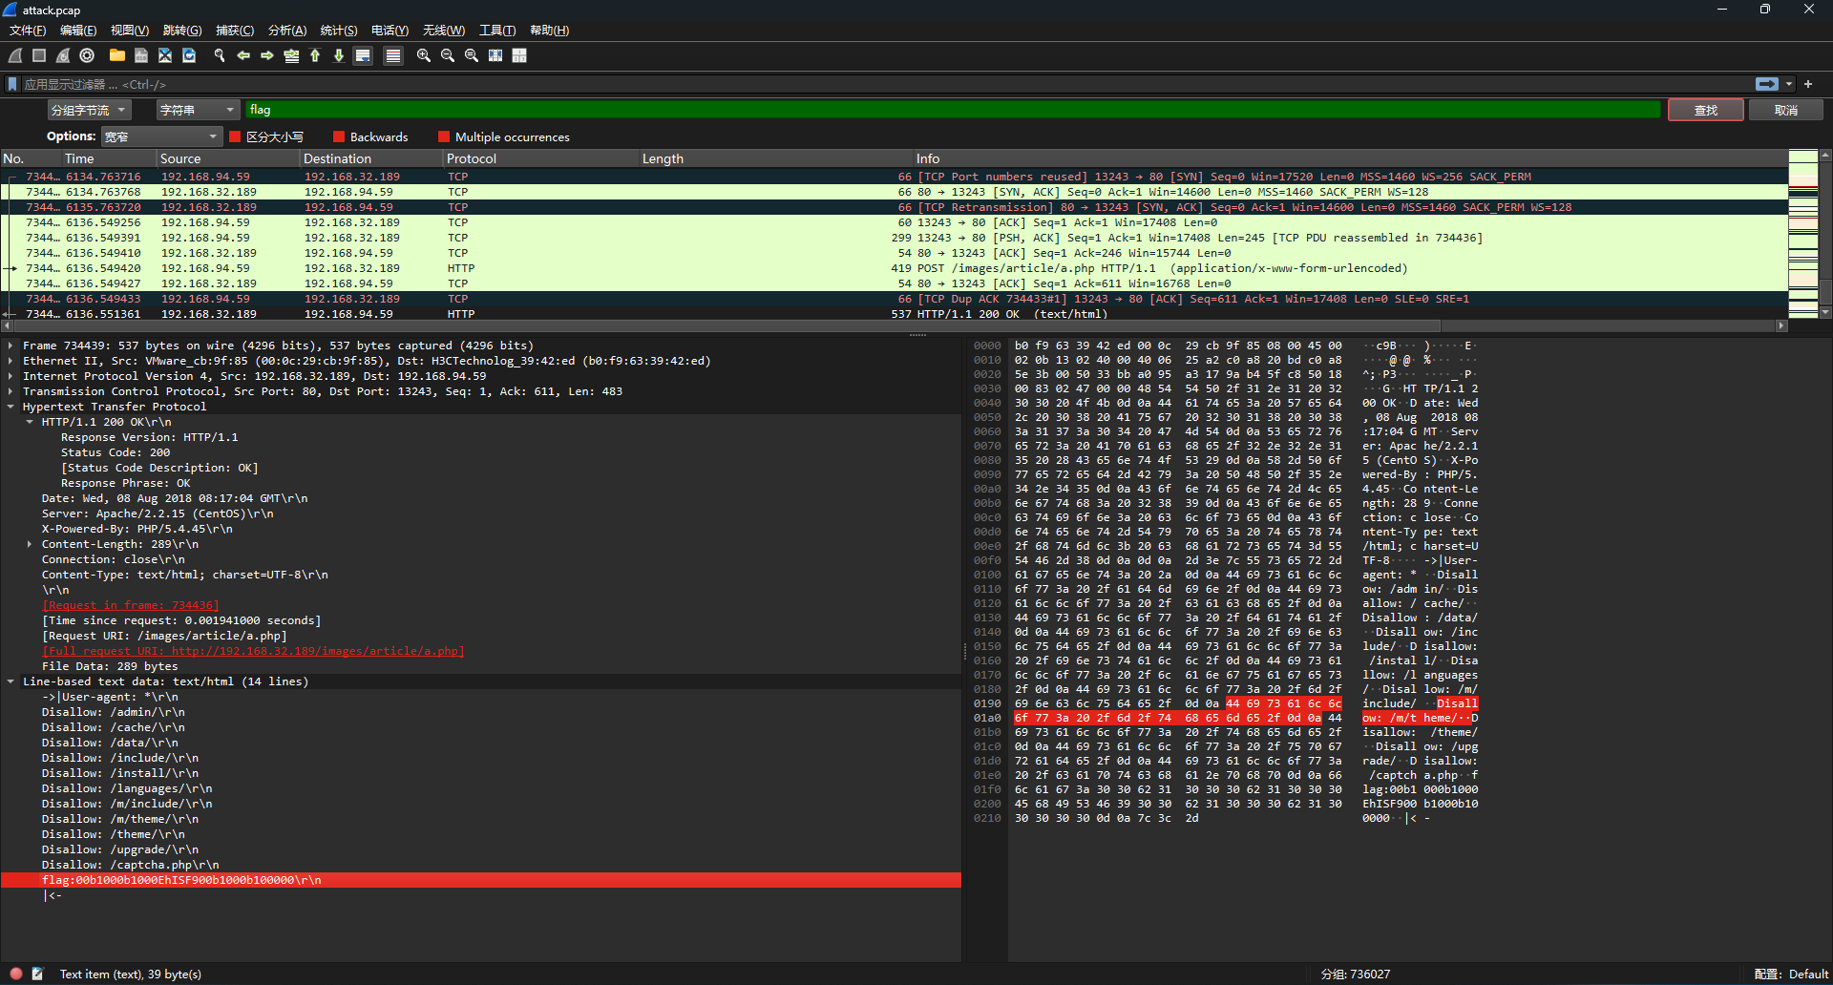Open the 宽窄 options dropdown
The image size is (1833, 985).
point(161,136)
